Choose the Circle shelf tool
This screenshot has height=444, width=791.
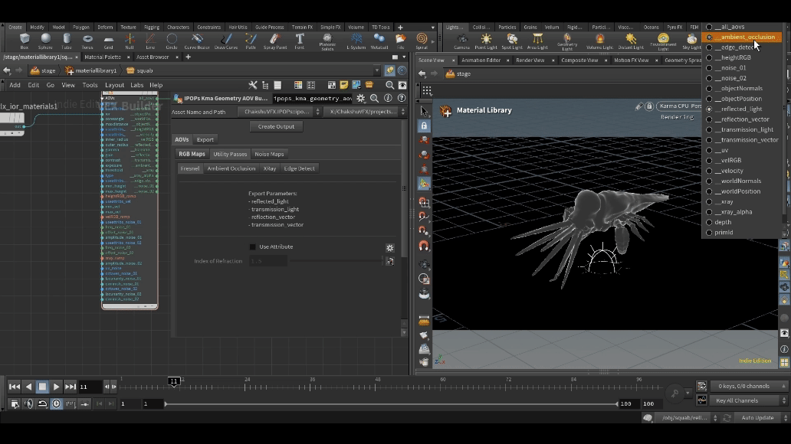pos(172,41)
